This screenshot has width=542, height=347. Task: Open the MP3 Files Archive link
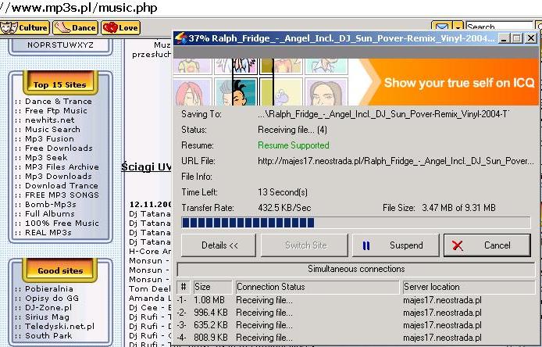[62, 166]
